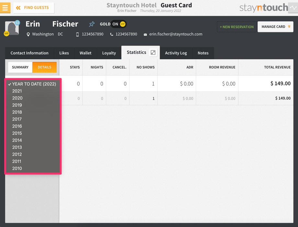This screenshot has height=227, width=298.
Task: Open the Wallet tab
Action: 86,53
